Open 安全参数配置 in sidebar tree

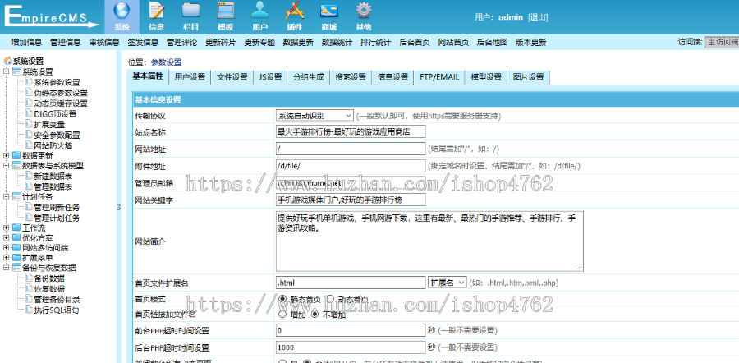click(x=57, y=135)
